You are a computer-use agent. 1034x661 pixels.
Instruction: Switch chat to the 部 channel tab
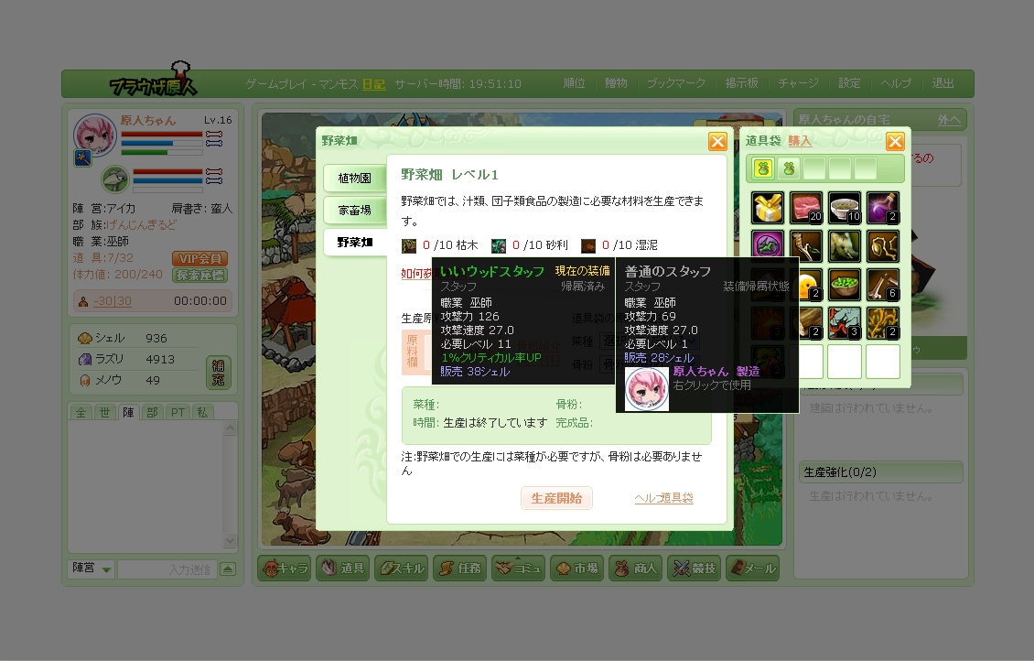152,412
